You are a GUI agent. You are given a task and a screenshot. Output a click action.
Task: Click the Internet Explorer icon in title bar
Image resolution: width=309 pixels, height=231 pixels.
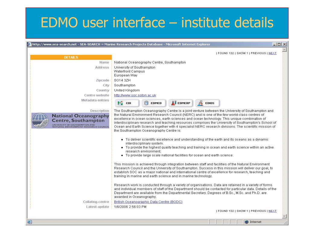coord(30,45)
